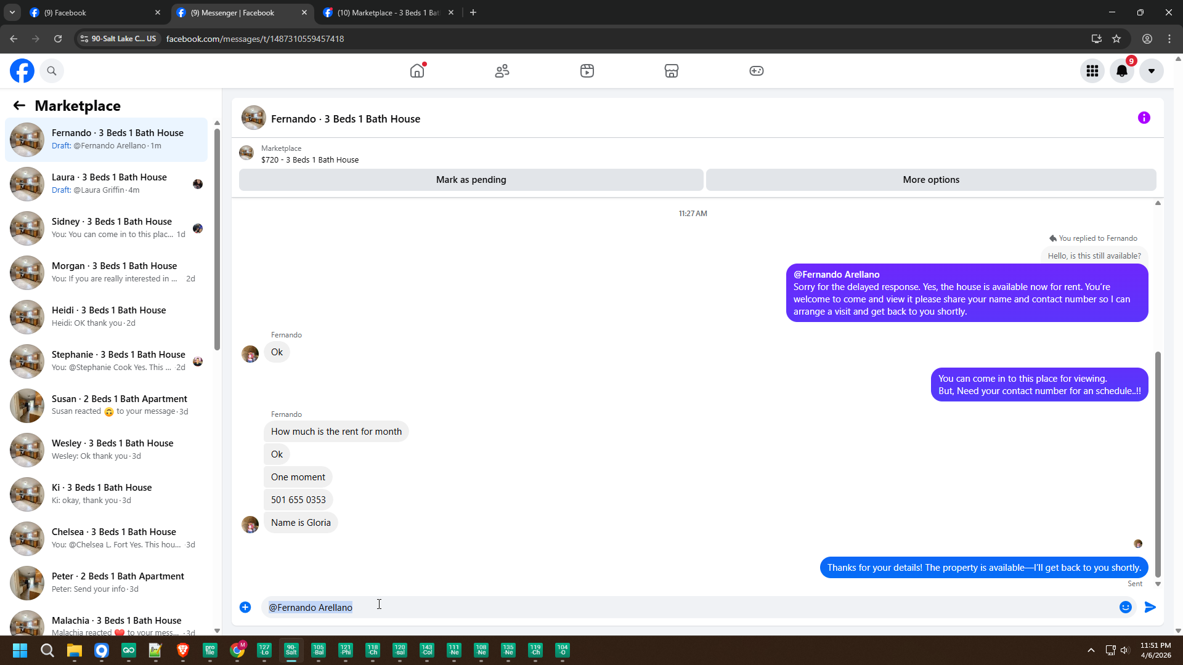
Task: Open Ki 3 Beds 1 Bath House chat
Action: point(106,494)
